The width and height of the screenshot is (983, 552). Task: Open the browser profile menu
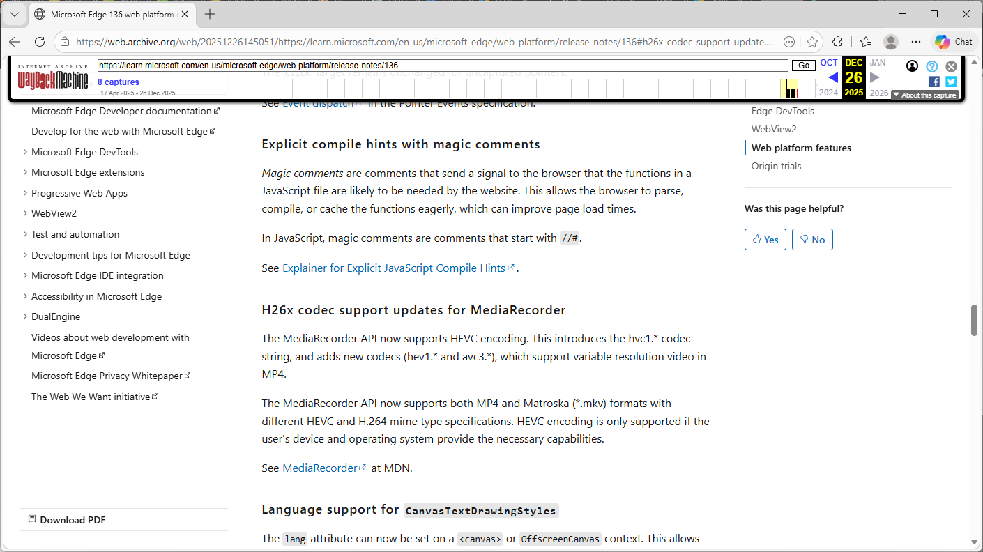coord(891,42)
